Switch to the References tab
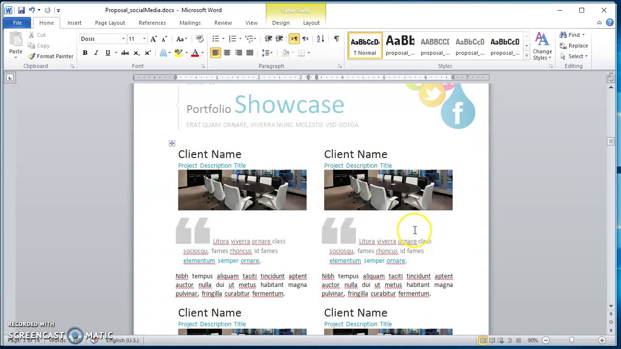 tap(152, 23)
